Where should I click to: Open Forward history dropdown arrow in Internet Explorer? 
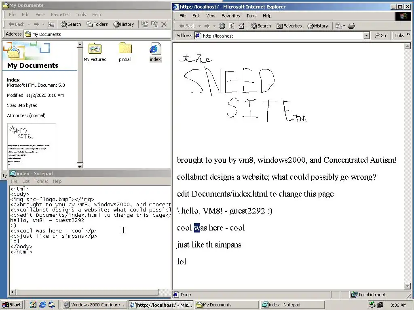pos(214,26)
